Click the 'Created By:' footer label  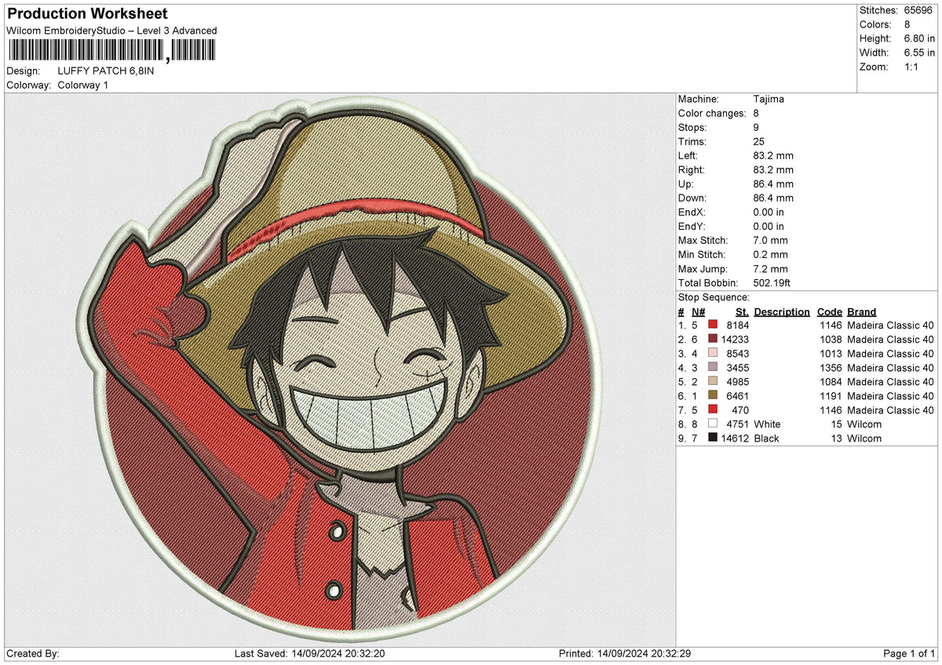tap(33, 654)
